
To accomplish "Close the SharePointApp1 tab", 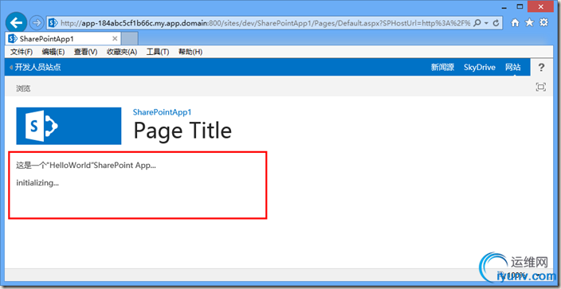I will 115,38.
